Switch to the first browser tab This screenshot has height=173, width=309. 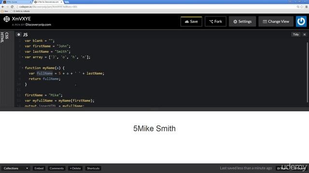click(17, 2)
